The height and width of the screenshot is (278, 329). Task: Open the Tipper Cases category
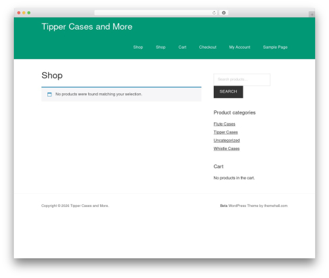pyautogui.click(x=226, y=132)
